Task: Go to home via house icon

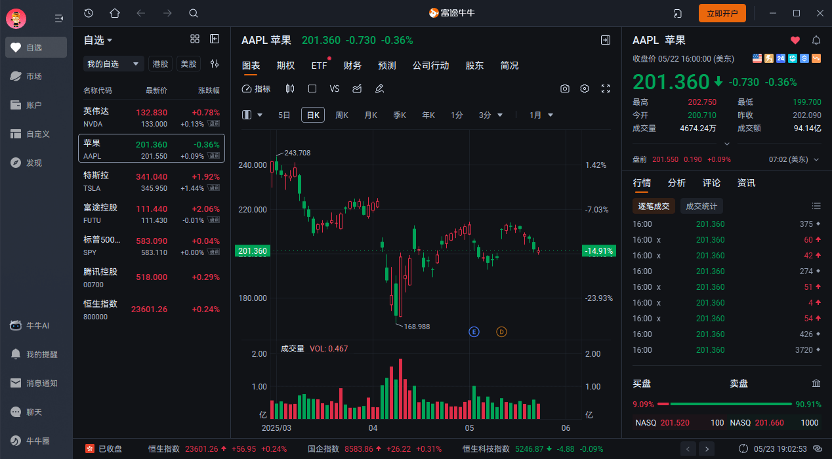Action: [x=115, y=13]
